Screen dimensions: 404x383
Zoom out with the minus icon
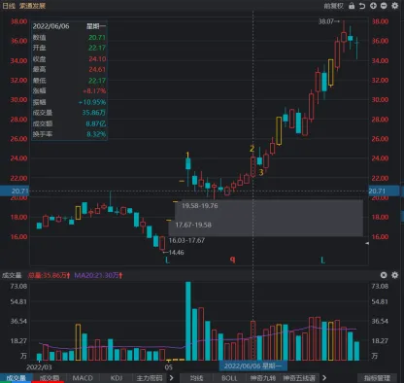click(x=384, y=6)
